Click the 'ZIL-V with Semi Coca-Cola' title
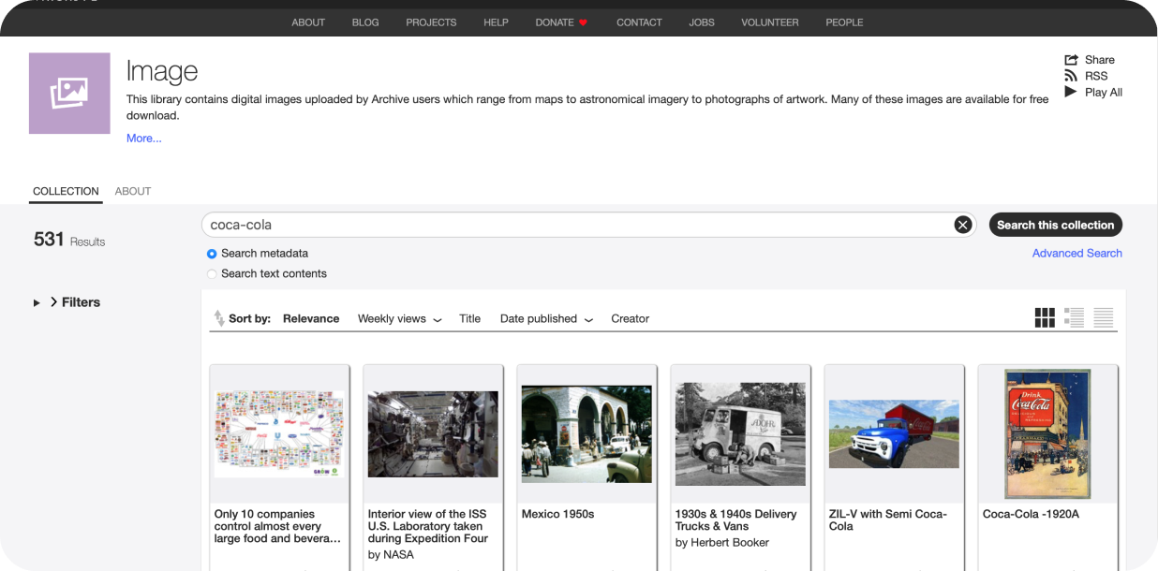The image size is (1158, 571). pos(888,520)
